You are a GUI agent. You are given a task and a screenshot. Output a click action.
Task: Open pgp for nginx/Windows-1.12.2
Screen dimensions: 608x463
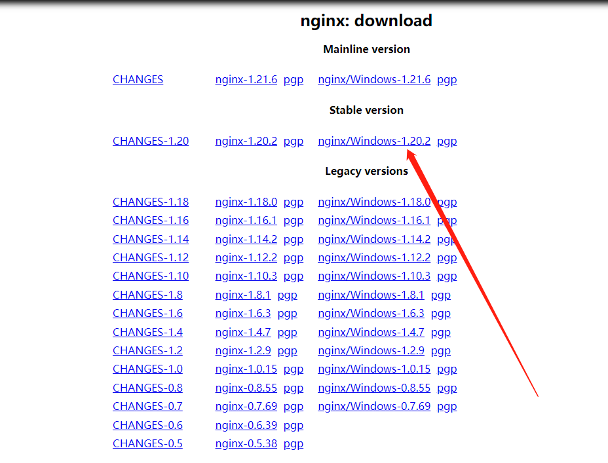[447, 257]
